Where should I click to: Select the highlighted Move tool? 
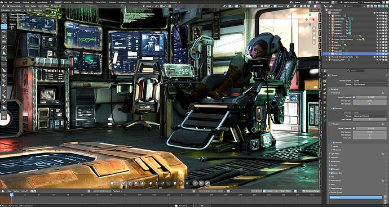(4, 26)
